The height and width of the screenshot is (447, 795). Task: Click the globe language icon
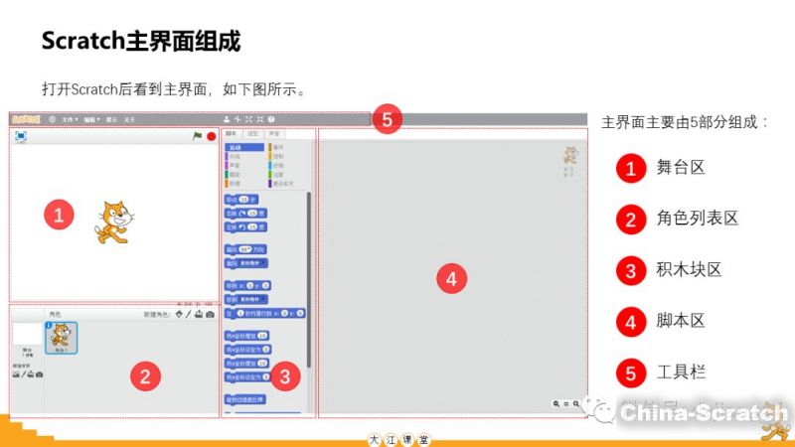coord(52,119)
